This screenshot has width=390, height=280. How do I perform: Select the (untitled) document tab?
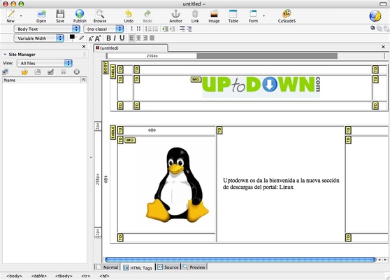[x=131, y=48]
